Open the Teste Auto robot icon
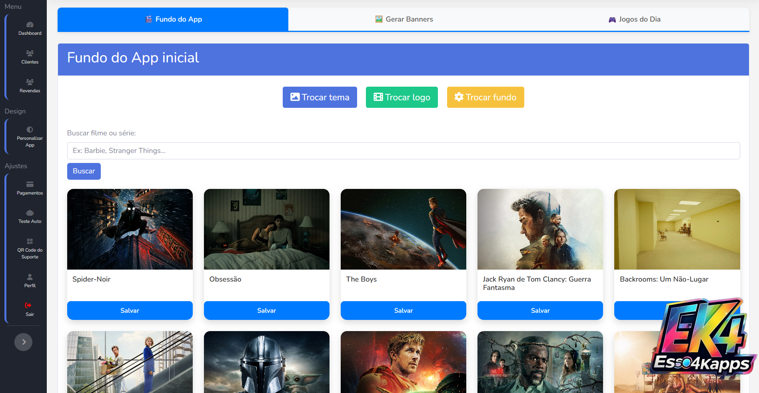This screenshot has width=759, height=393. click(30, 213)
